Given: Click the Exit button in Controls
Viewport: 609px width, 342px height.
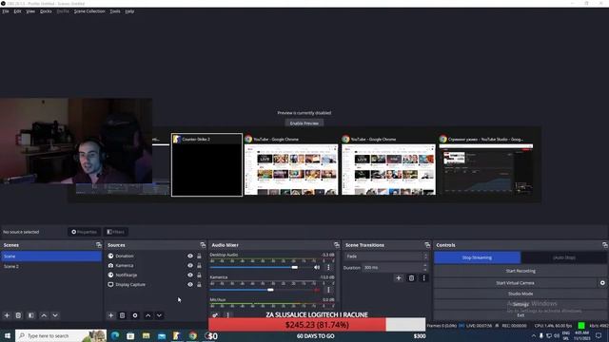Looking at the screenshot, I should pyautogui.click(x=521, y=315).
